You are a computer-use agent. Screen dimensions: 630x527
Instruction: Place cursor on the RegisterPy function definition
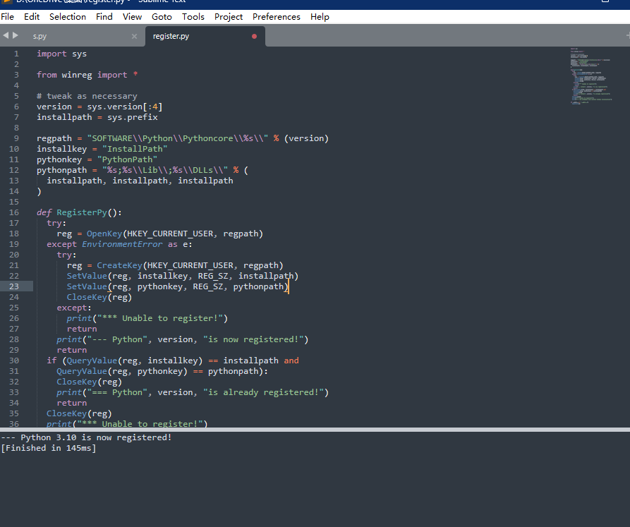pos(81,212)
